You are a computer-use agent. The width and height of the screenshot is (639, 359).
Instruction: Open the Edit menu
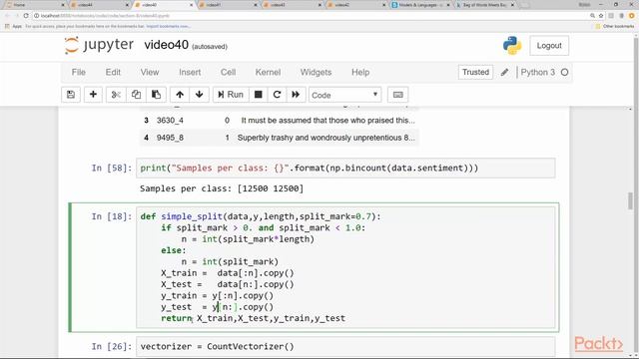[x=113, y=73]
